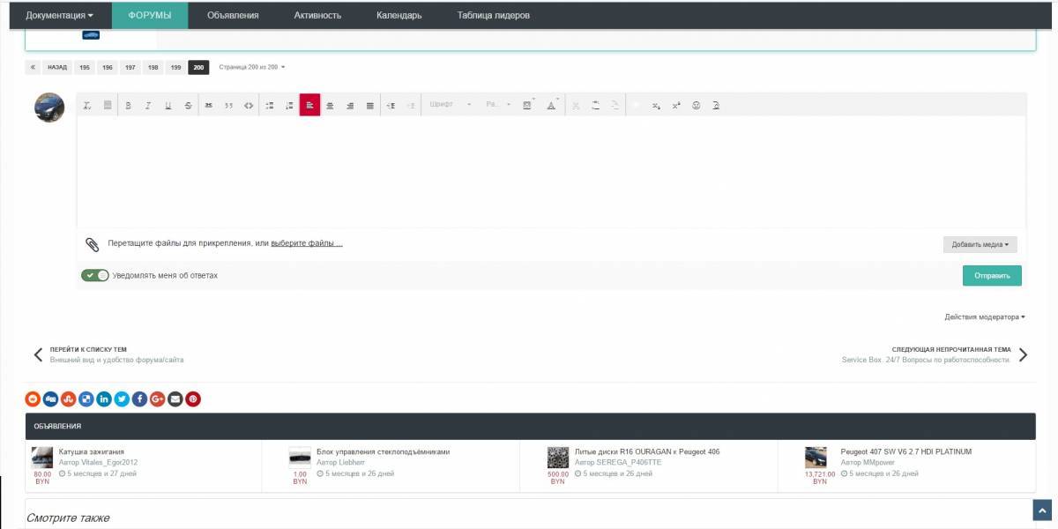This screenshot has width=1058, height=529.
Task: Toggle the active left-align button
Action: [309, 106]
